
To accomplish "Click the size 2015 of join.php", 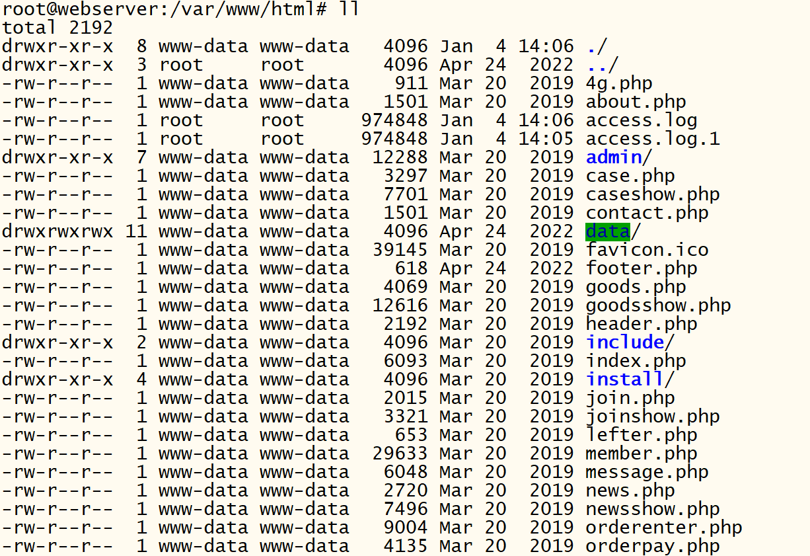I will click(x=406, y=398).
